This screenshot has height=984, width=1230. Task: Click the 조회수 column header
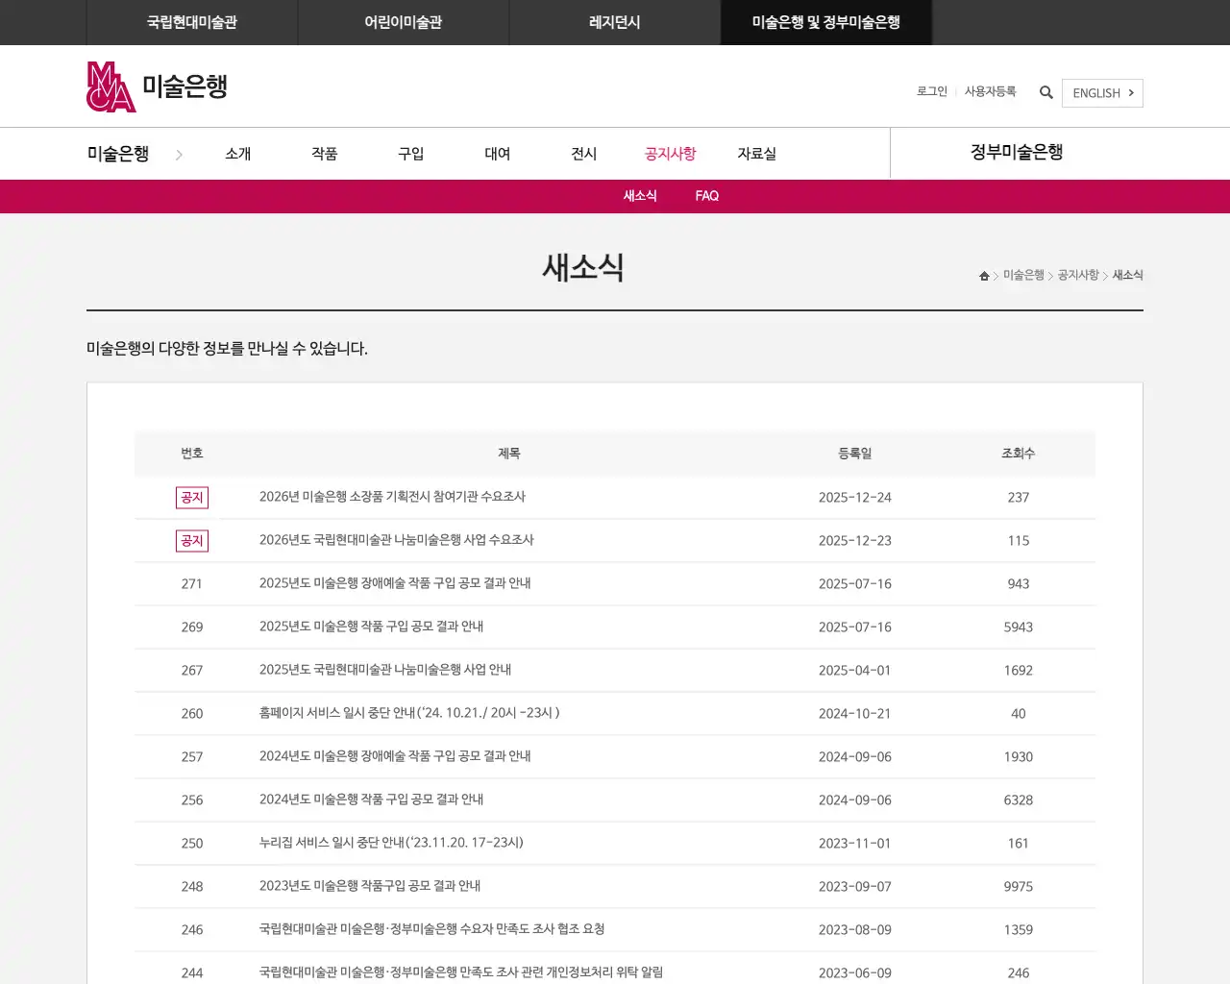pyautogui.click(x=1019, y=454)
